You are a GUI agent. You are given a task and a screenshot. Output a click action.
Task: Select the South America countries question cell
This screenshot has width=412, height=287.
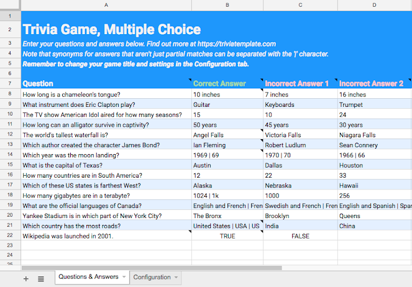106,175
